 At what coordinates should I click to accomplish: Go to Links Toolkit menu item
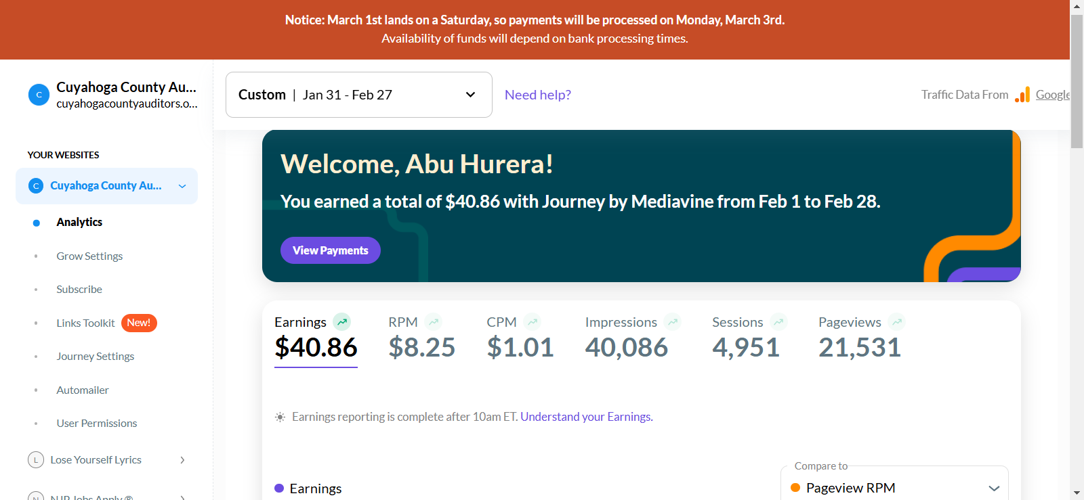point(86,323)
